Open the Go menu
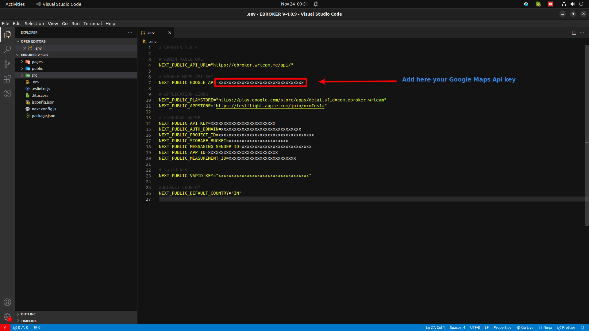589x331 pixels. point(65,24)
